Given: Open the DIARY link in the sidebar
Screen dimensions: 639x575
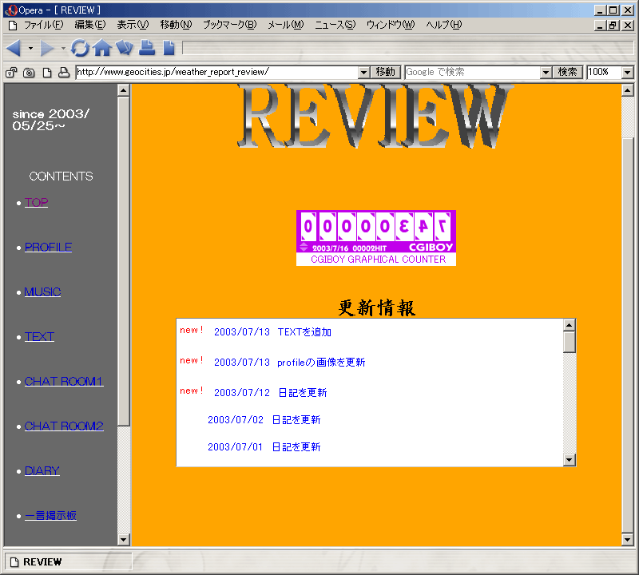Looking at the screenshot, I should click(x=42, y=471).
